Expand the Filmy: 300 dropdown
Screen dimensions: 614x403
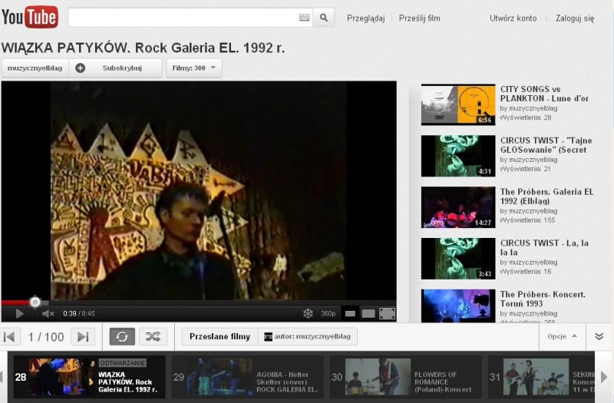click(194, 68)
